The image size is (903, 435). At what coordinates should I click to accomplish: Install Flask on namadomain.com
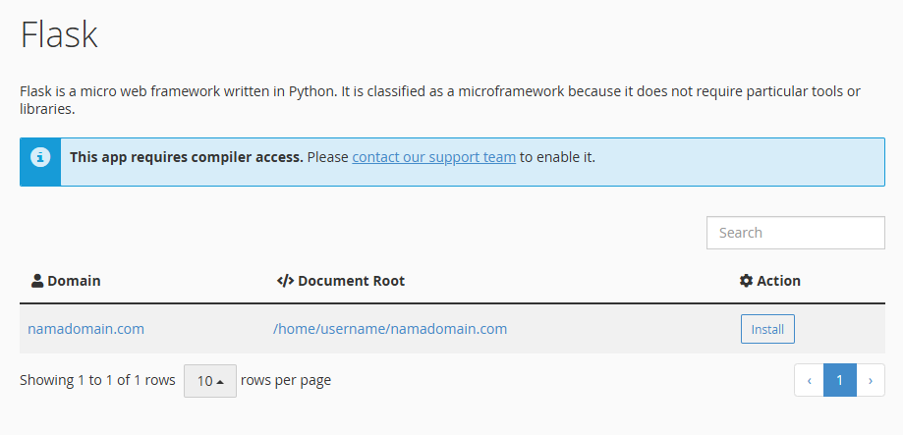[767, 329]
